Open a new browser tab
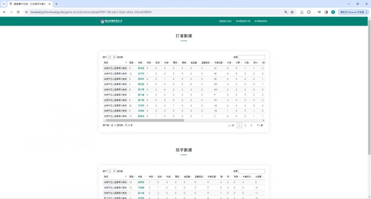This screenshot has height=199, width=371. tap(56, 4)
